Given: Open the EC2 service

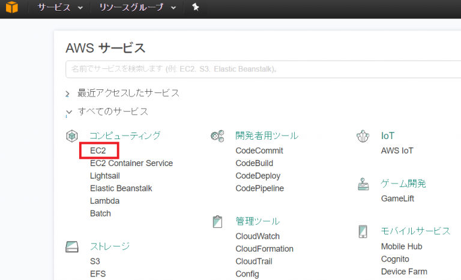Looking at the screenshot, I should [98, 150].
